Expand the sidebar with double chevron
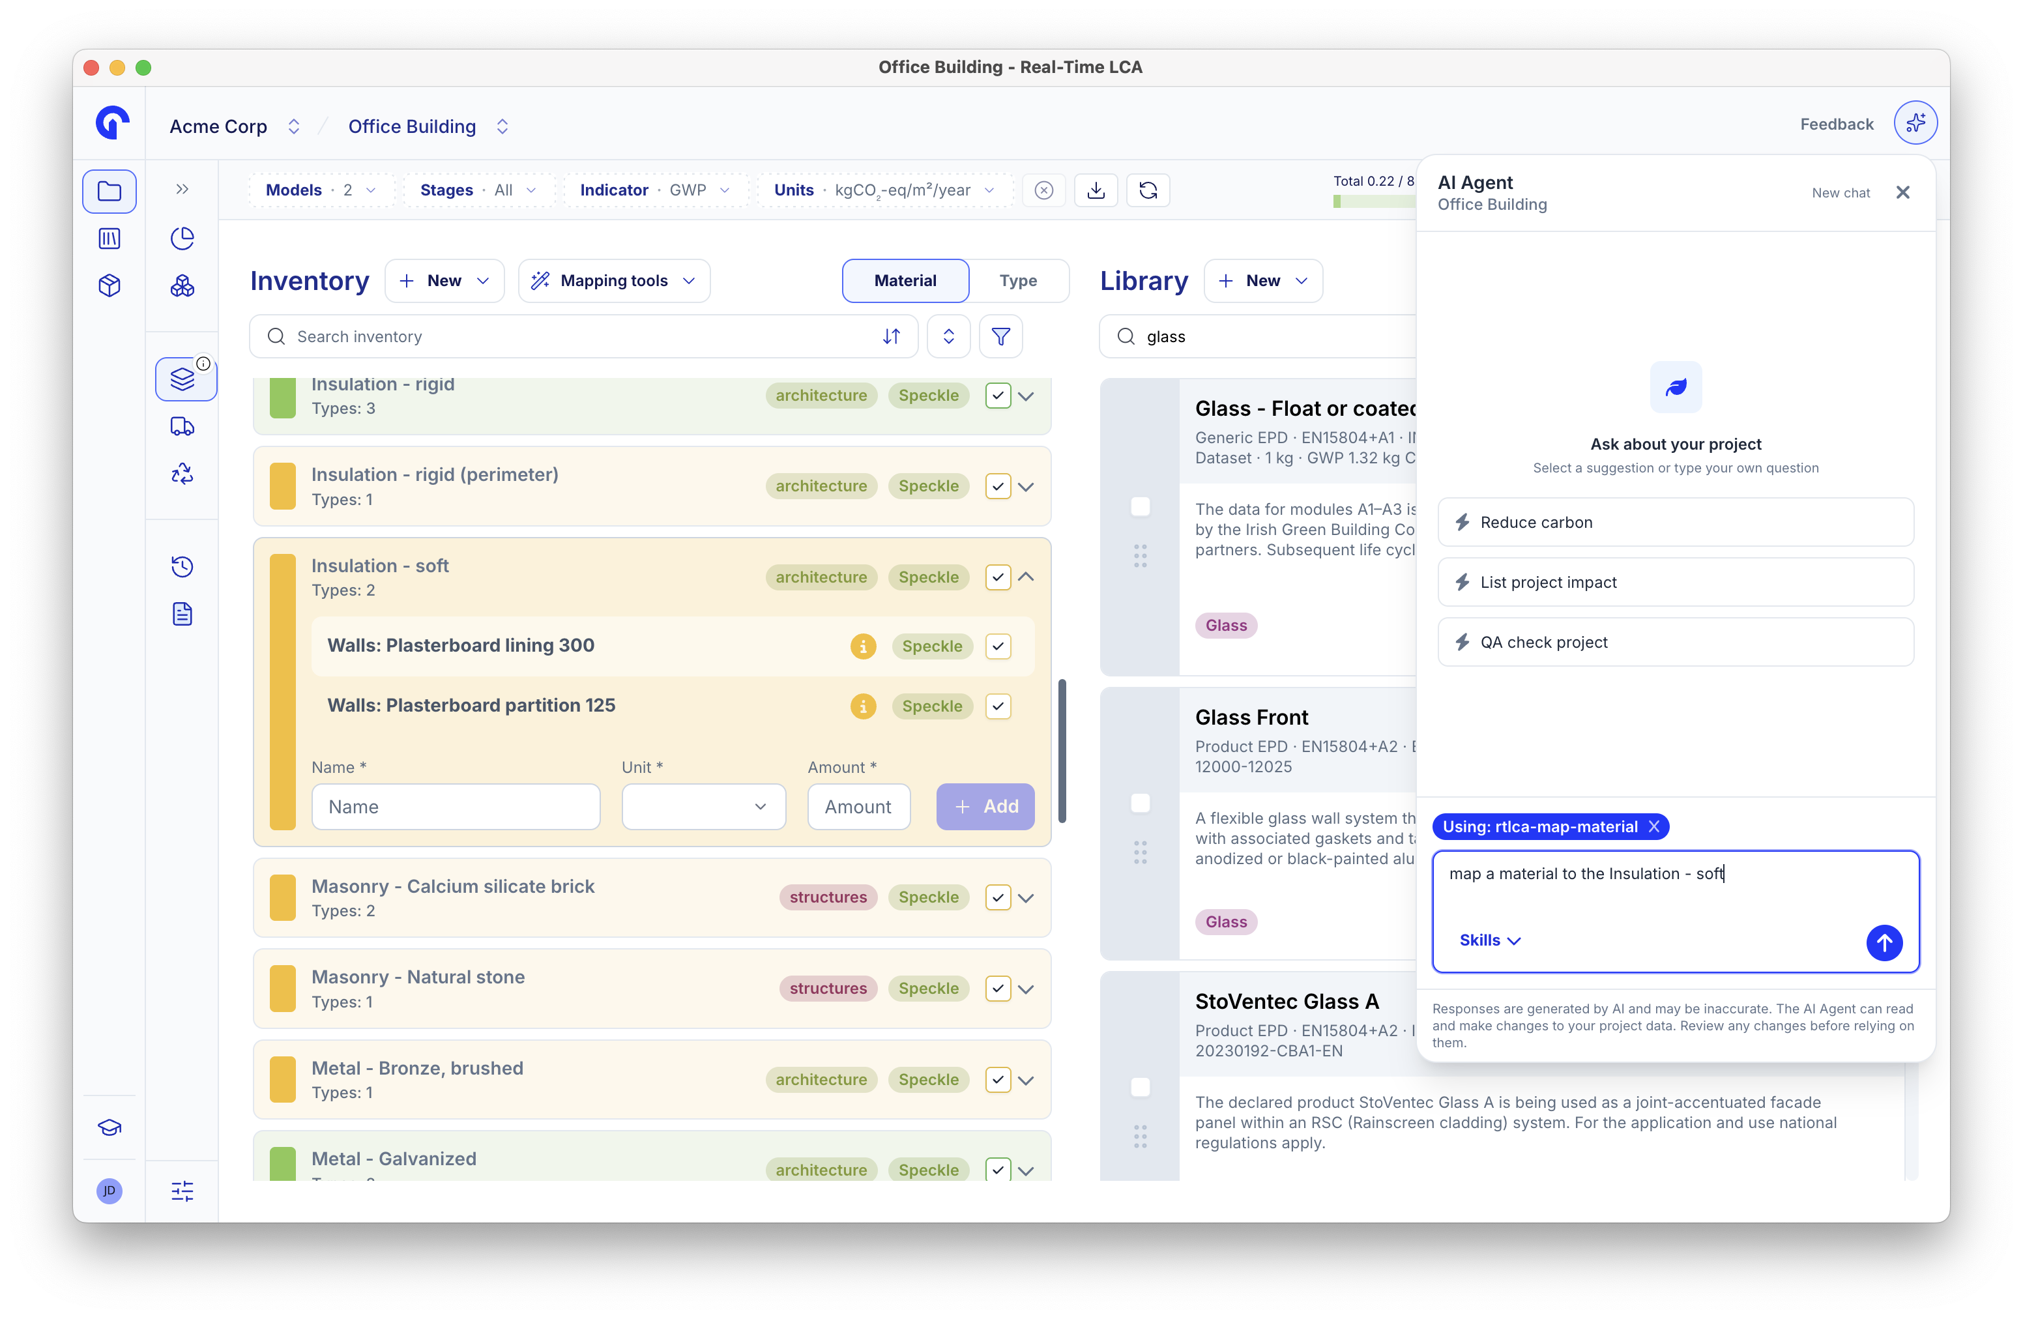 182,189
